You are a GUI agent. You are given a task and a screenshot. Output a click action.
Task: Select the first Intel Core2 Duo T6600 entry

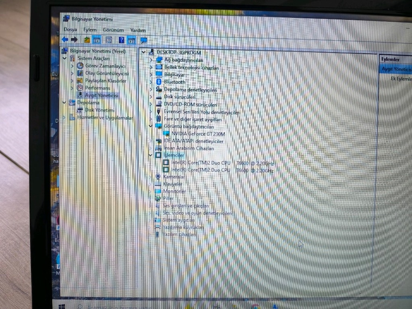point(222,163)
